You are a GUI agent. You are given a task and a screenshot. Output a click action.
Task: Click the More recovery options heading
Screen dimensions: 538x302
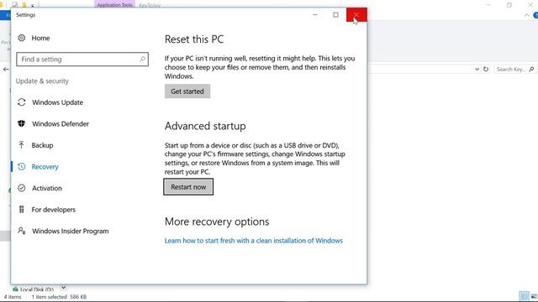(x=217, y=221)
